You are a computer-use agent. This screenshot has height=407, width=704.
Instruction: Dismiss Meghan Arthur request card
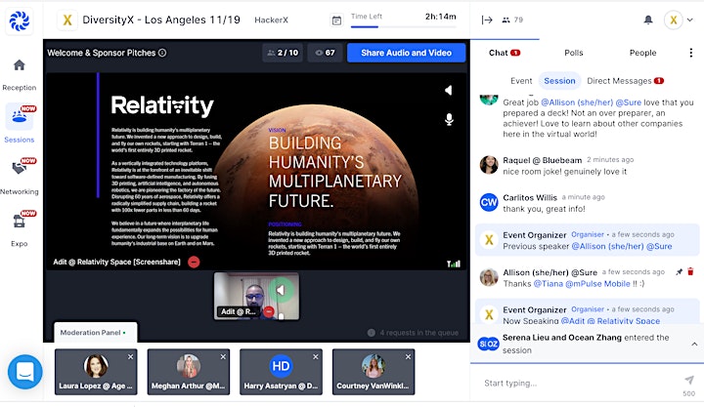click(x=223, y=357)
